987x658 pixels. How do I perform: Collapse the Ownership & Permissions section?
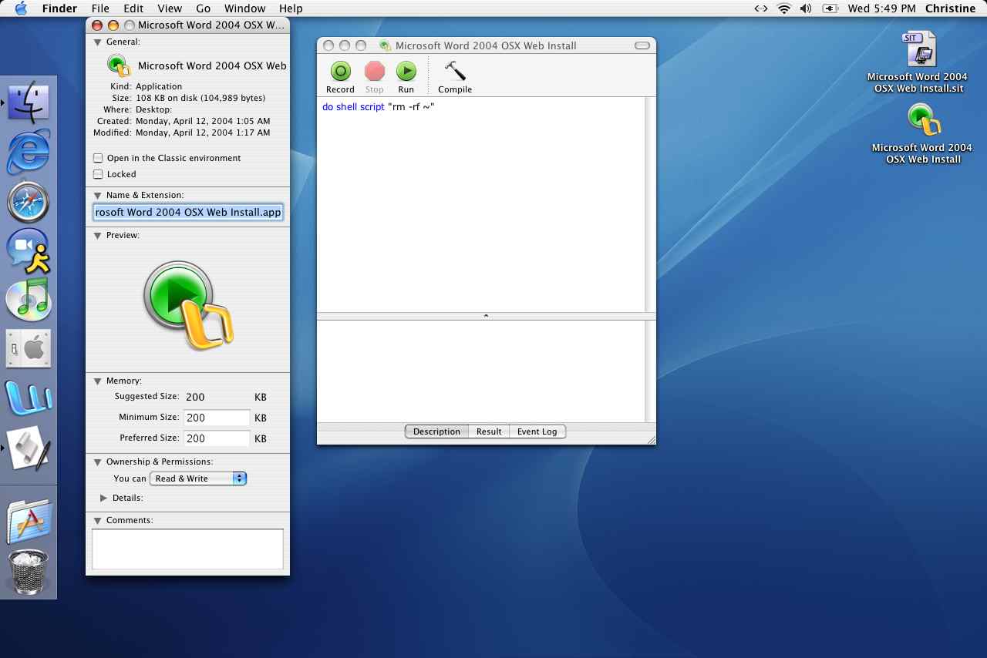tap(98, 462)
